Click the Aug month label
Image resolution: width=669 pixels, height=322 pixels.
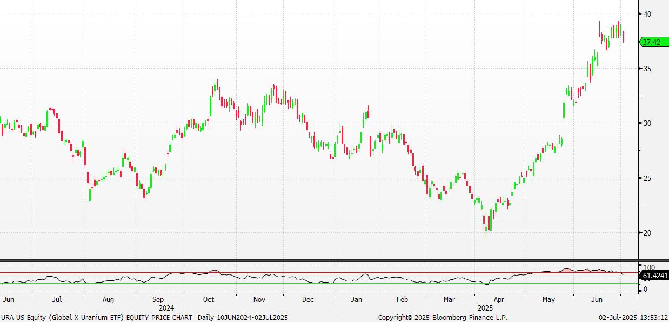click(108, 299)
